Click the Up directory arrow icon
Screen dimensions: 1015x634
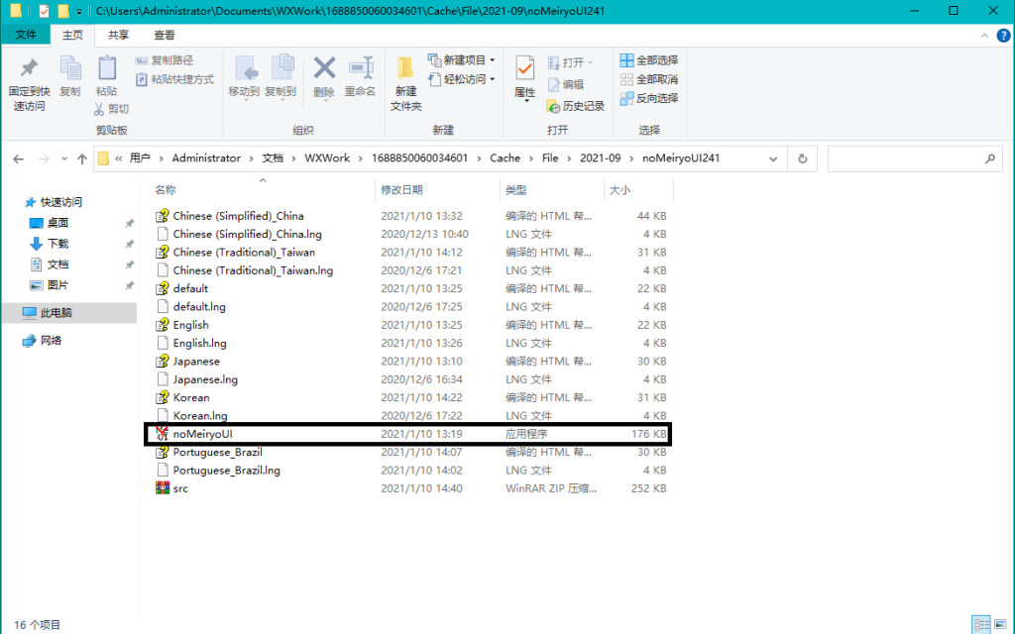(x=81, y=158)
